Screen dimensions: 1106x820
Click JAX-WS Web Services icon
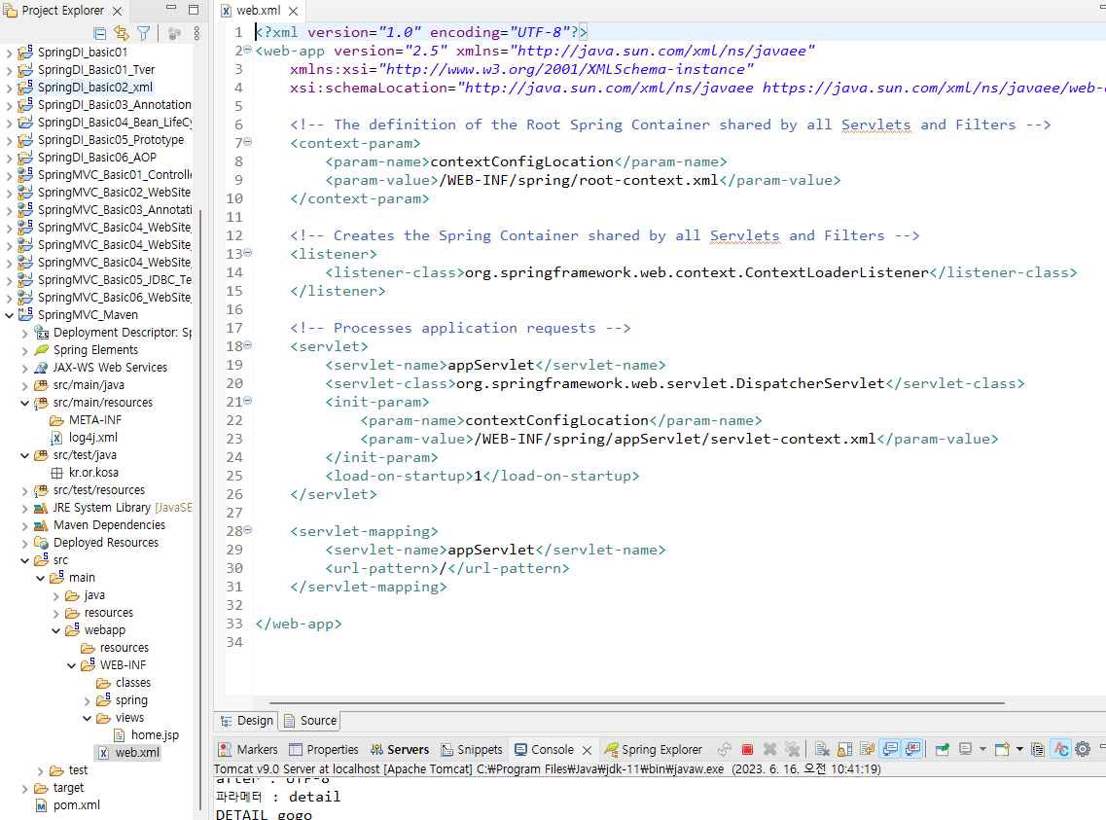coord(42,368)
